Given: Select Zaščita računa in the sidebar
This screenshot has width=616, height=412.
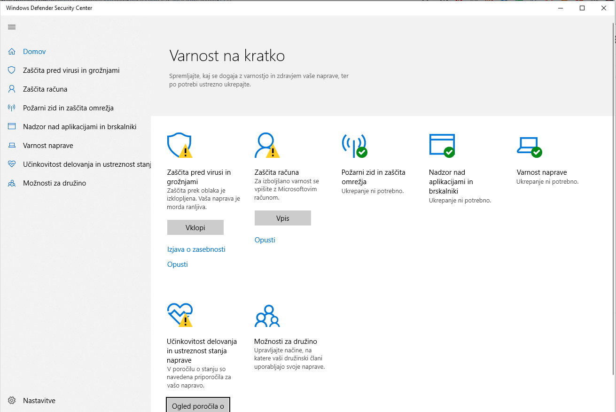Looking at the screenshot, I should click(x=45, y=89).
